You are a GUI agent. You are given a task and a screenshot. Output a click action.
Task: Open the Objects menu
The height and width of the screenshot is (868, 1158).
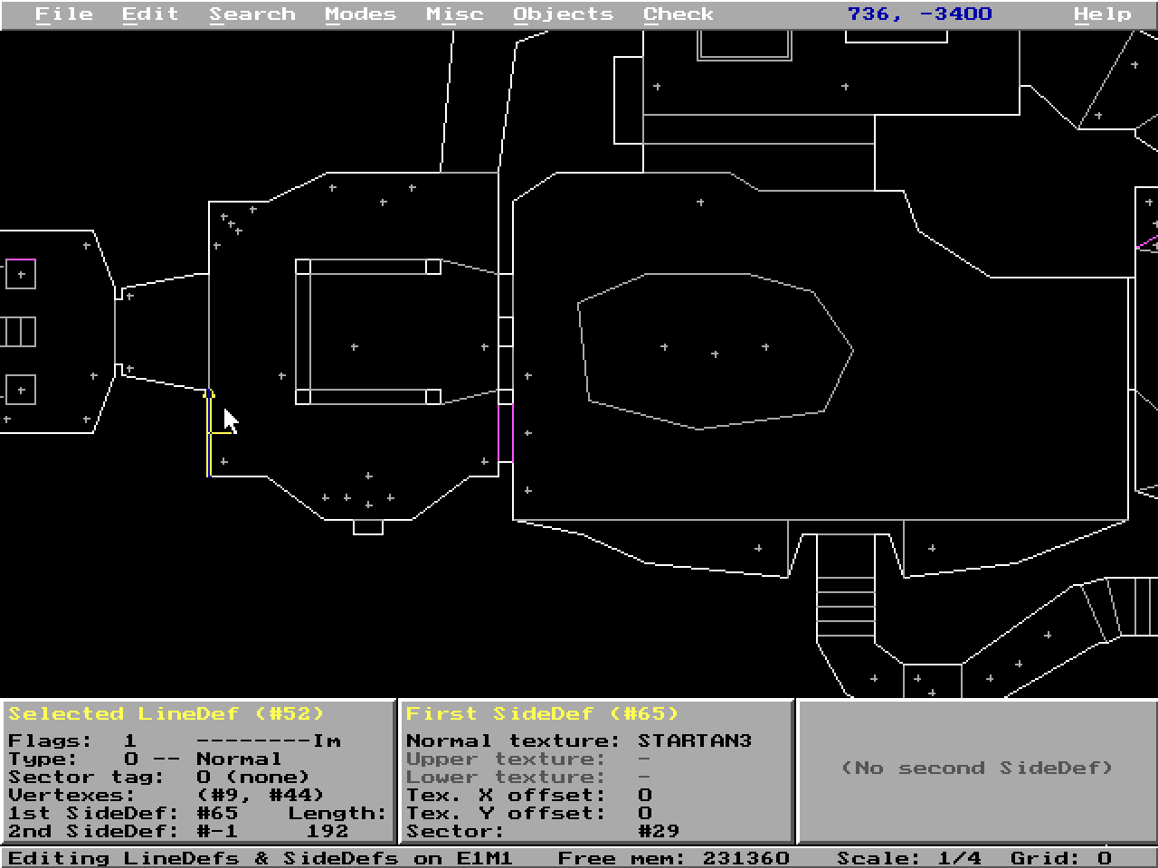564,14
